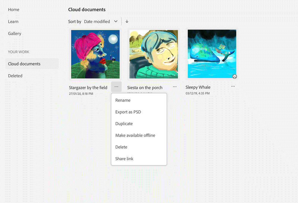The image size is (298, 203).
Task: Open the Gallery section
Action: tap(14, 34)
